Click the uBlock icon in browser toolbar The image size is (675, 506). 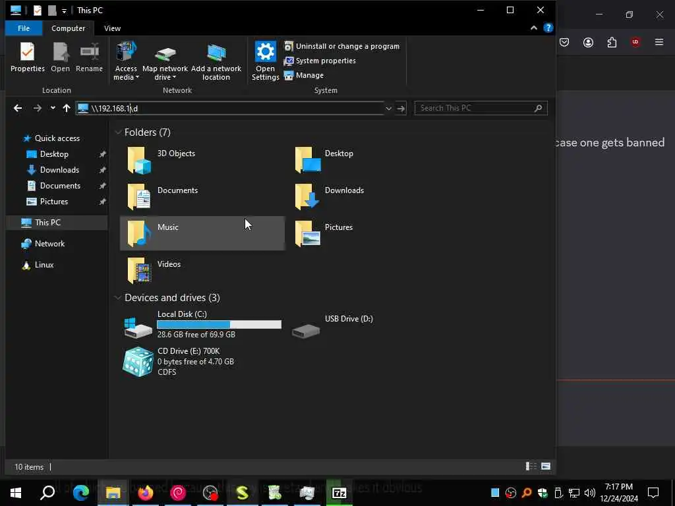pos(635,42)
